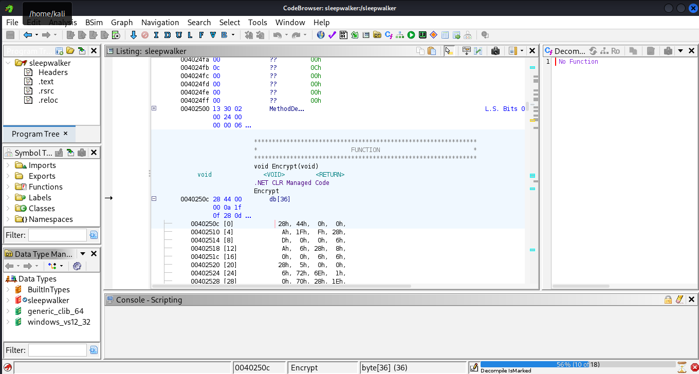699x374 pixels.
Task: Toggle mouse hover mode in Listing
Action: [x=449, y=51]
